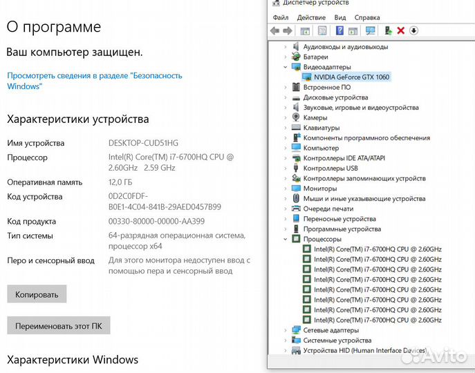Select the Очереди печати row
This screenshot has width=475, height=373.
click(328, 209)
